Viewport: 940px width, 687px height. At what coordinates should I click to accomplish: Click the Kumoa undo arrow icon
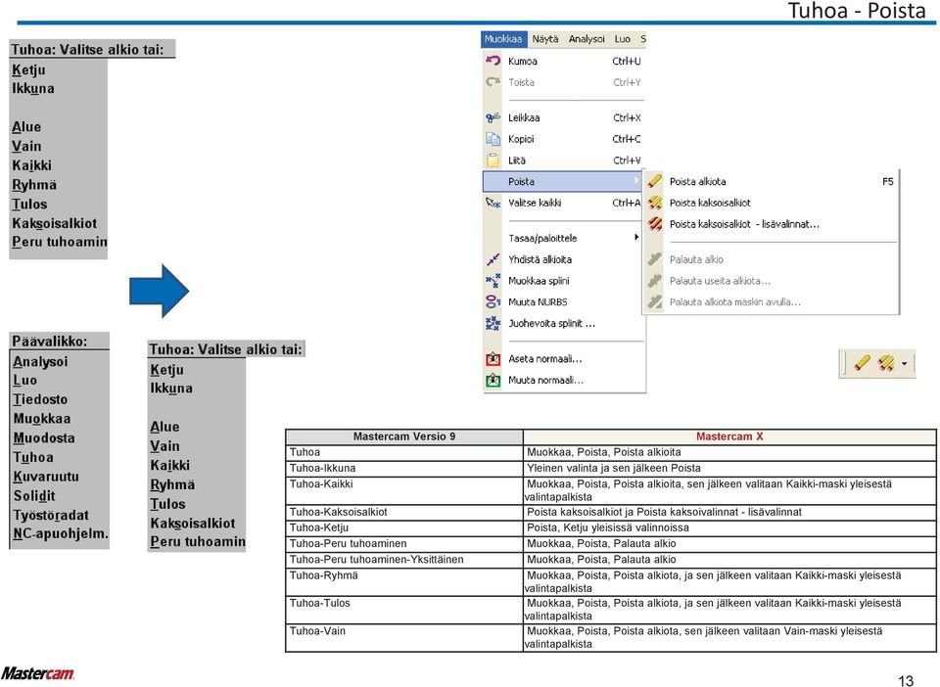[x=493, y=61]
